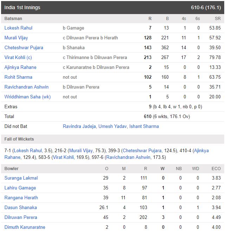Select the India 1st Innings header bar
Screen dimensions: 226x233
click(112, 8)
